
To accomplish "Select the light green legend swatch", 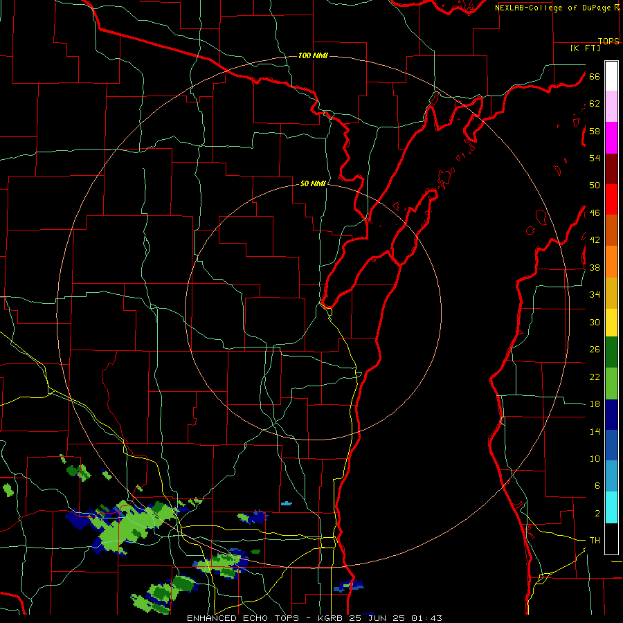I will [611, 383].
